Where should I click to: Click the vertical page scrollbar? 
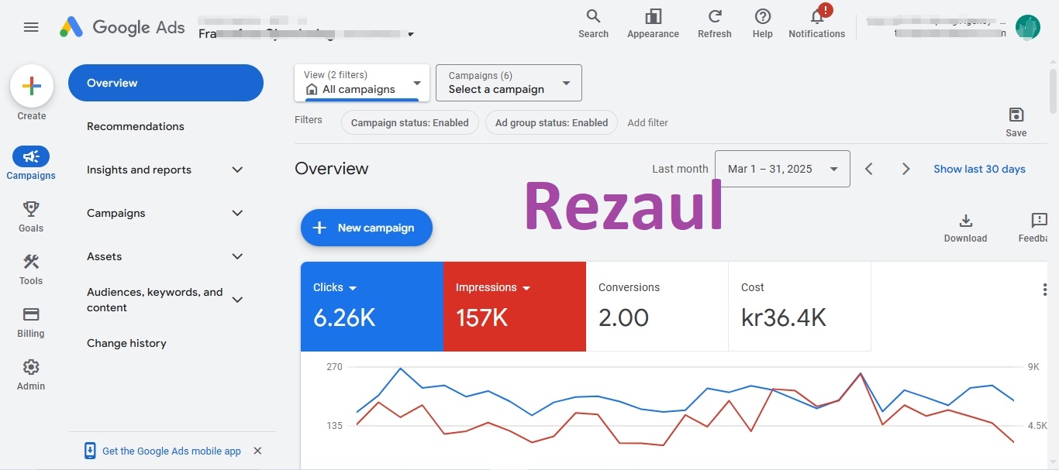1053,93
